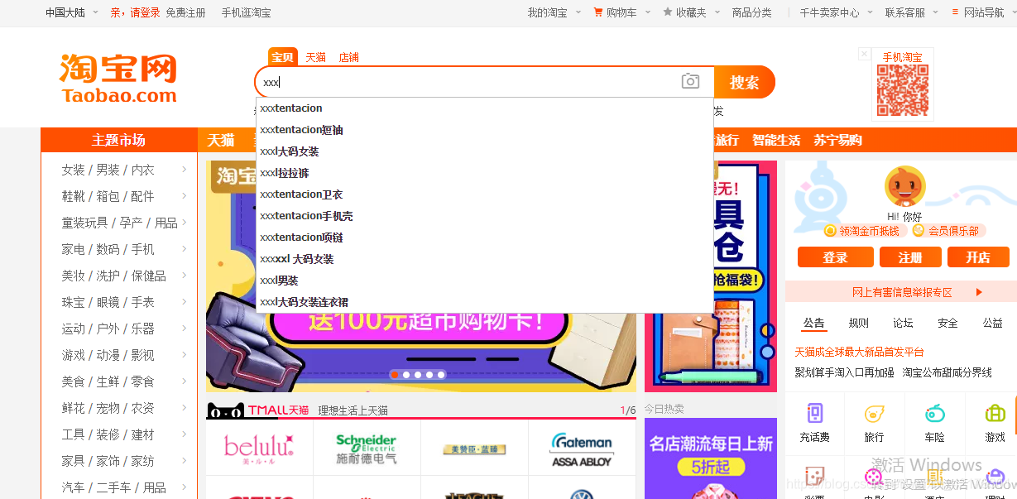This screenshot has height=499, width=1017.
Task: Open the 美赞臣·蓝臻 brand logo
Action: (474, 449)
